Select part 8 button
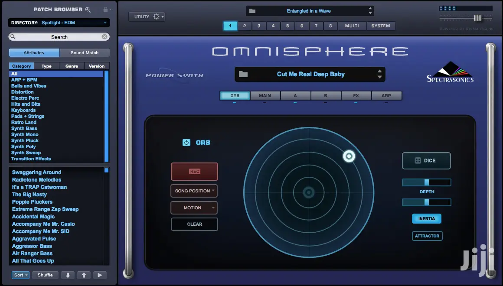503x286 pixels. (330, 26)
